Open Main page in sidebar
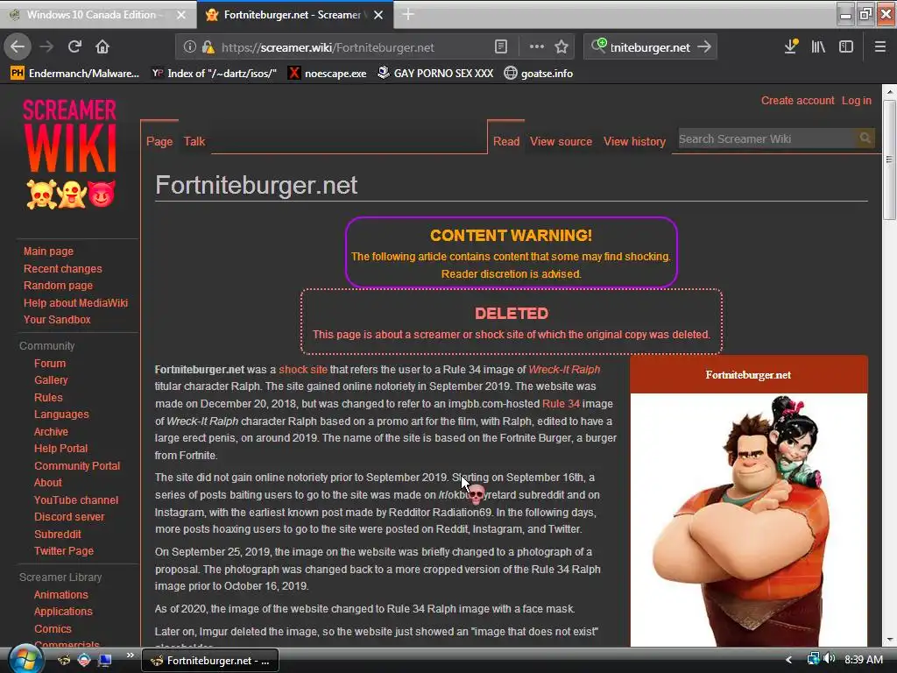 point(49,251)
